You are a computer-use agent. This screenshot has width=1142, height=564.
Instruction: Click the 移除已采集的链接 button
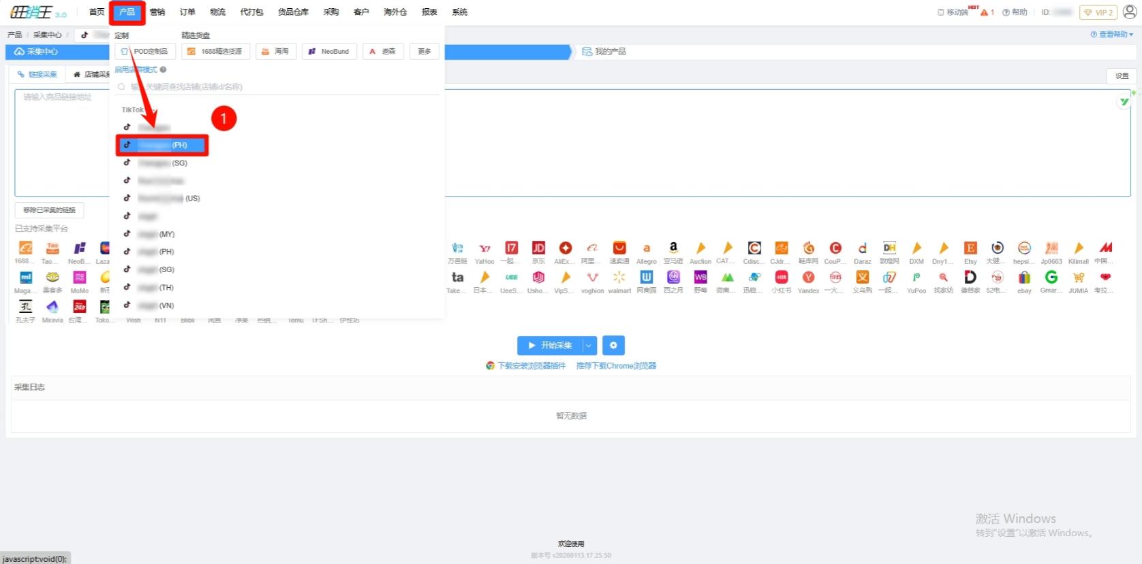pos(50,210)
